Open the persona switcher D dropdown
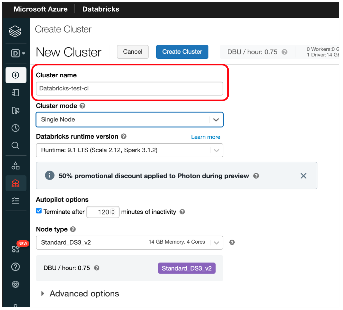Screen dimensions: 343x310 pyautogui.click(x=18, y=53)
